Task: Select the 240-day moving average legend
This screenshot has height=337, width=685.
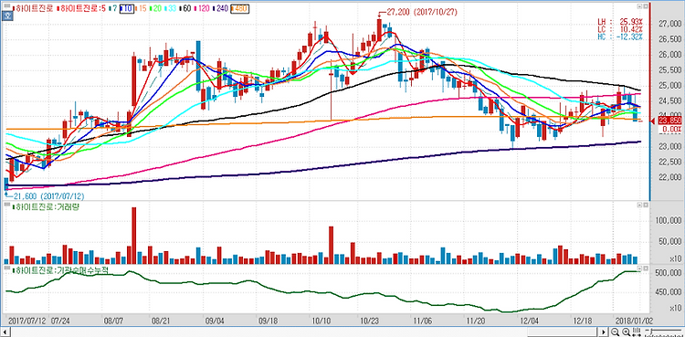Action: point(221,8)
